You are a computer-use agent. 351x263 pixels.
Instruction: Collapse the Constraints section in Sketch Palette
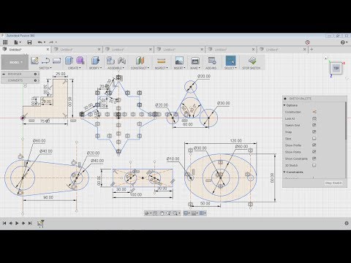(x=284, y=172)
